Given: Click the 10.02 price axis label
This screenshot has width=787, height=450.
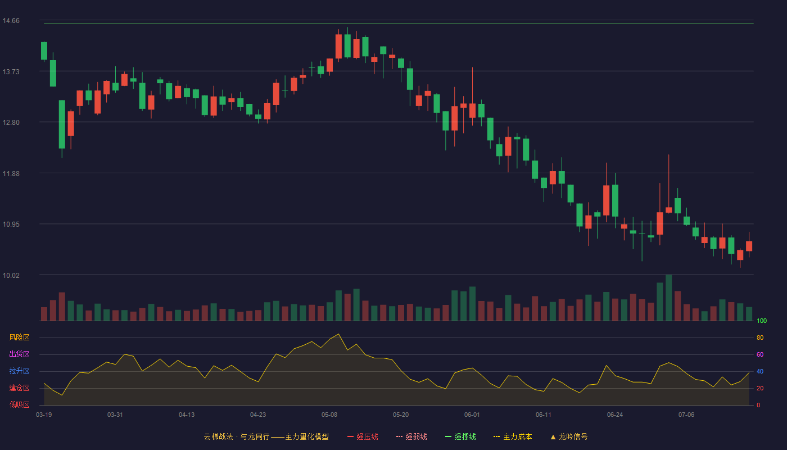Looking at the screenshot, I should tap(11, 275).
